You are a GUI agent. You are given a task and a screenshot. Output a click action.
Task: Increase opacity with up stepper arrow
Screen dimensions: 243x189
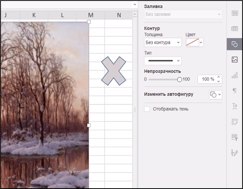click(x=218, y=77)
